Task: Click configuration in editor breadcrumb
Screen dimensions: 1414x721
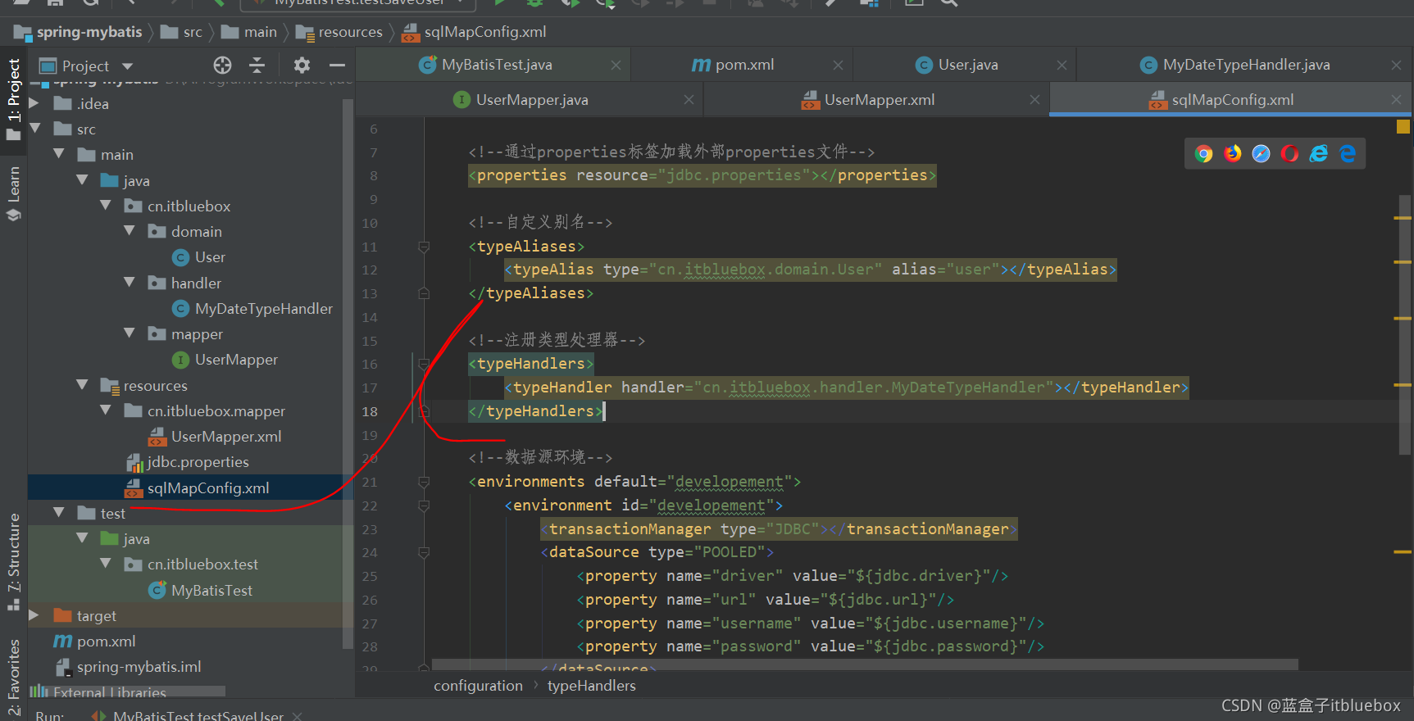Action: pyautogui.click(x=478, y=686)
